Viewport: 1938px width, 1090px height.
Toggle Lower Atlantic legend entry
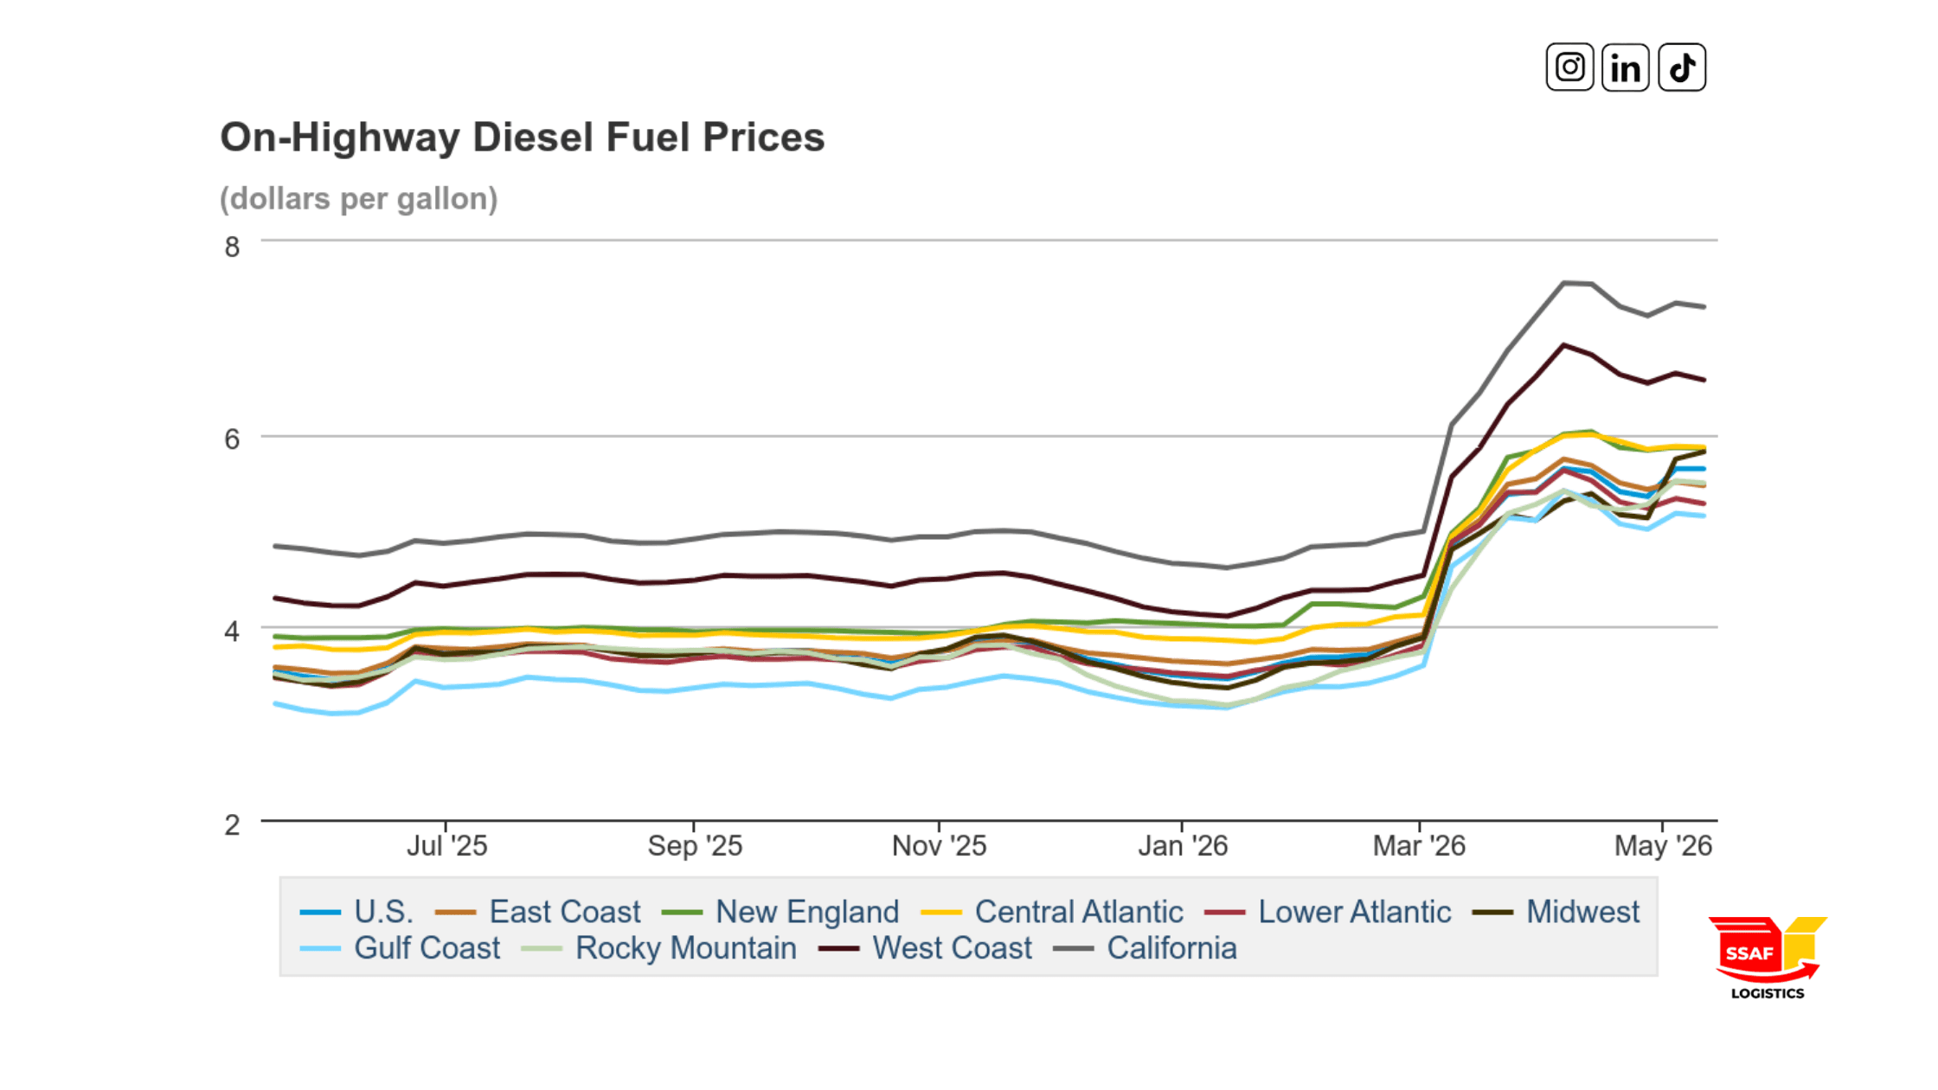click(1328, 912)
